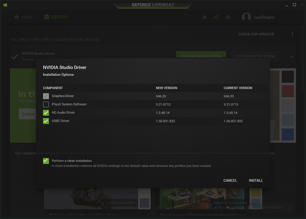Click the EXPRESS INSTALLATION button
The height and width of the screenshot is (219, 306).
(201, 54)
